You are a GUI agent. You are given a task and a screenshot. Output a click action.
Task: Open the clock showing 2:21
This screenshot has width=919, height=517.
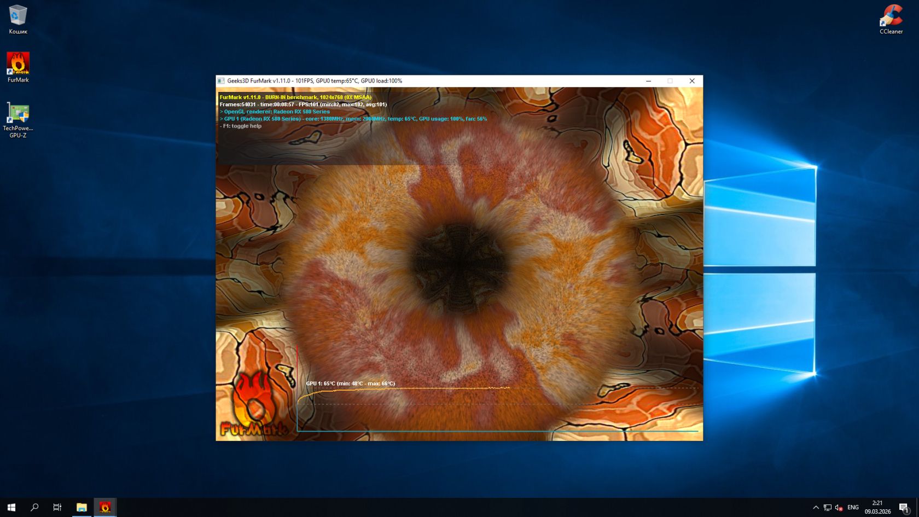click(877, 507)
